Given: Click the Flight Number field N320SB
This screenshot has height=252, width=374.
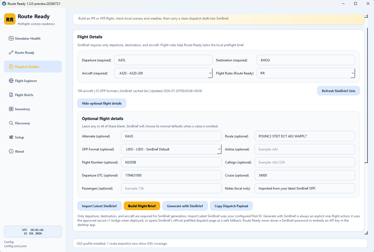Looking at the screenshot, I should pos(171,162).
